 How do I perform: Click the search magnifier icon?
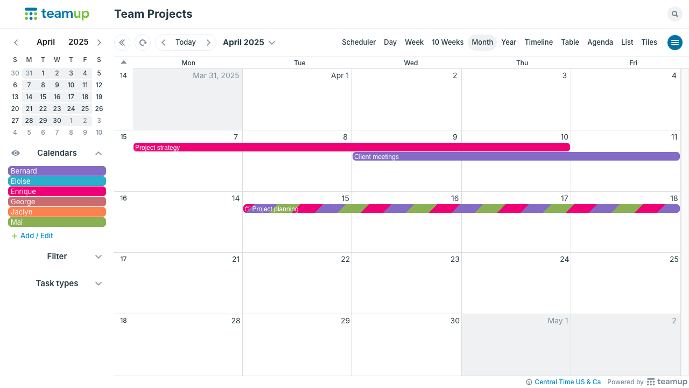674,14
